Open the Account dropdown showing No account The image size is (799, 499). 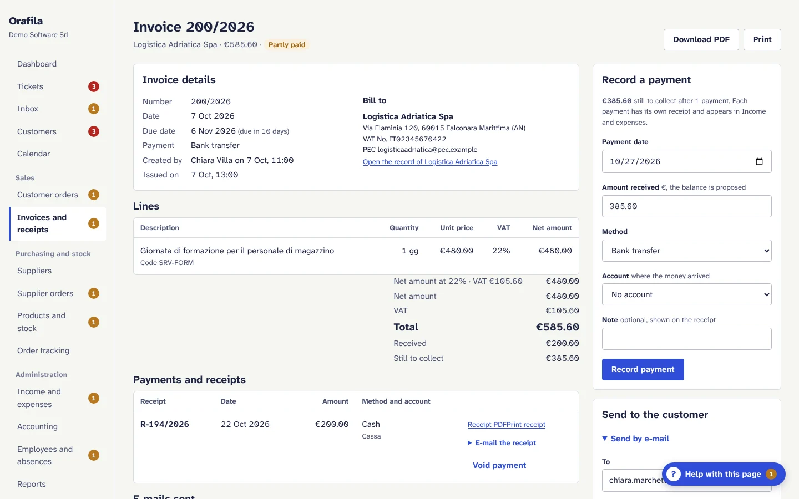pos(687,294)
